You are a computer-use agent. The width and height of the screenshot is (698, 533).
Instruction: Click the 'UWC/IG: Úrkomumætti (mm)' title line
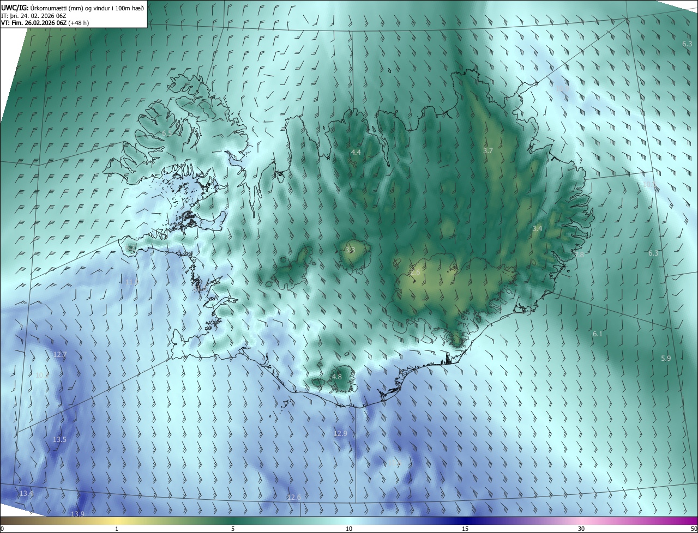73,8
